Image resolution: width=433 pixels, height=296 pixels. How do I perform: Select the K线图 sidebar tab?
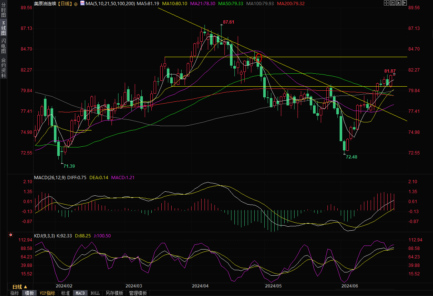click(3, 28)
